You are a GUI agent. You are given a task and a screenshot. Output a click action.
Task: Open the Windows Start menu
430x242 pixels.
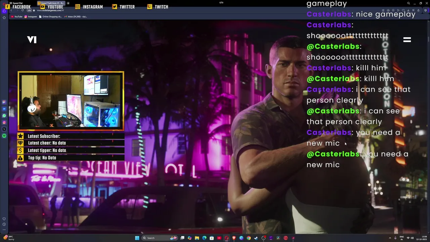pyautogui.click(x=137, y=238)
